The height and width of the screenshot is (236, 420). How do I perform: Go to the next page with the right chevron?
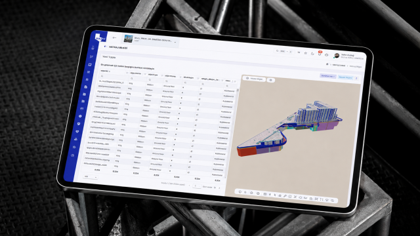219,188
